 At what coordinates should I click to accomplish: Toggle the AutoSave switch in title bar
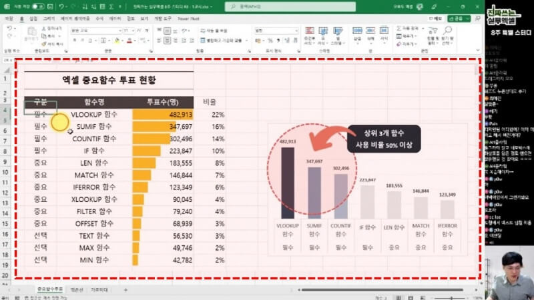[38, 7]
